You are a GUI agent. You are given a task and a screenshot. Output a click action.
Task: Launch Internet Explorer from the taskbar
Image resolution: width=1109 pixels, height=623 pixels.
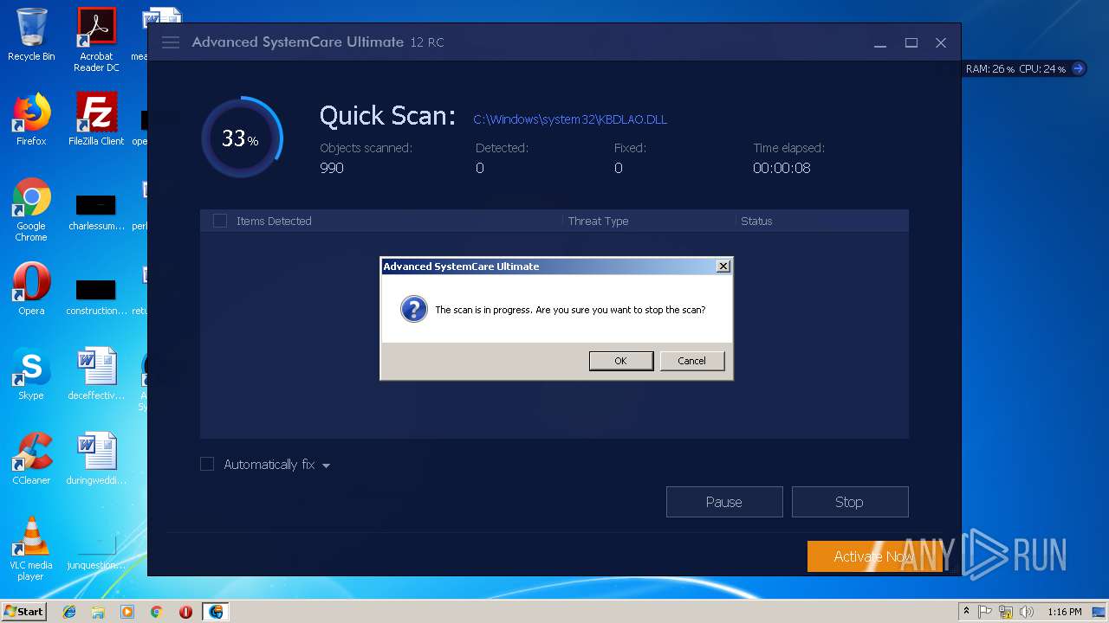tap(69, 612)
